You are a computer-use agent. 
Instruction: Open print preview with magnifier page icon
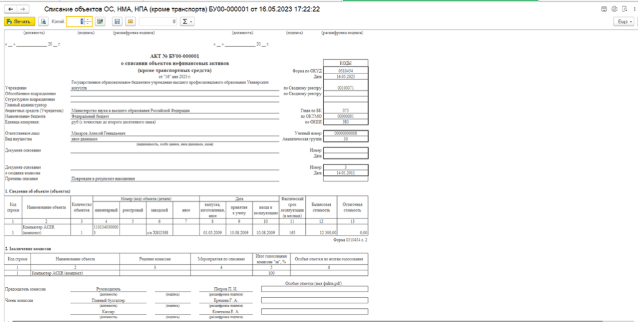click(x=43, y=22)
